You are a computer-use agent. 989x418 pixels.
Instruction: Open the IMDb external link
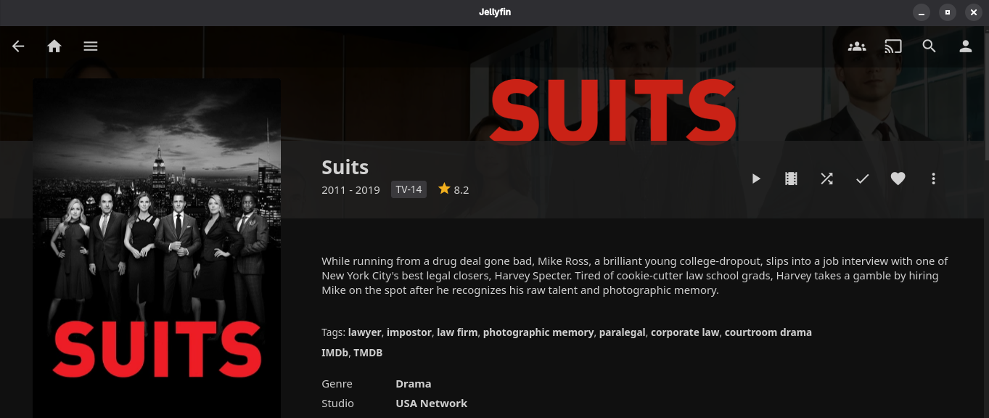coord(335,353)
